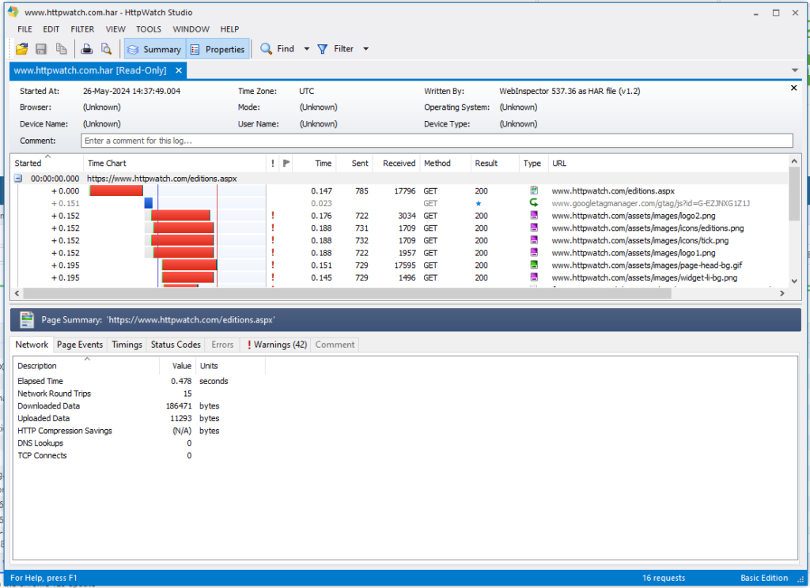Image resolution: width=810 pixels, height=588 pixels.
Task: Open the TOOLS menu
Action: coord(149,29)
